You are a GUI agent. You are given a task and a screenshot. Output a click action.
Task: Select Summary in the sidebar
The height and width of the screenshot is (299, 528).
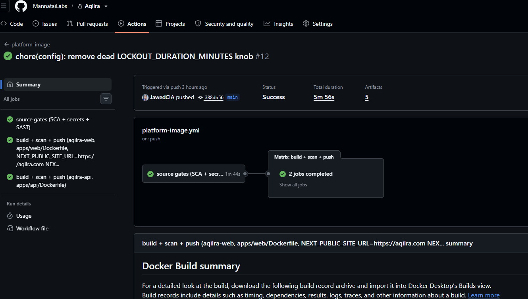point(58,84)
